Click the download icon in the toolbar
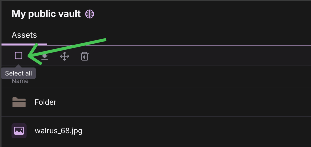 [x=45, y=57]
